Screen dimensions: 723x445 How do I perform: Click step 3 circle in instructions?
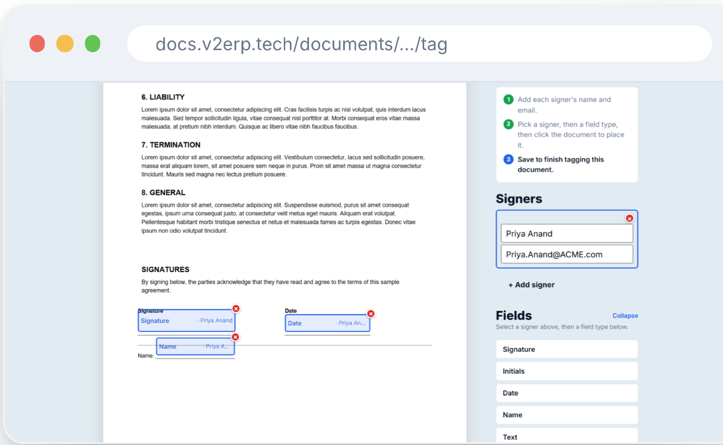(x=509, y=159)
